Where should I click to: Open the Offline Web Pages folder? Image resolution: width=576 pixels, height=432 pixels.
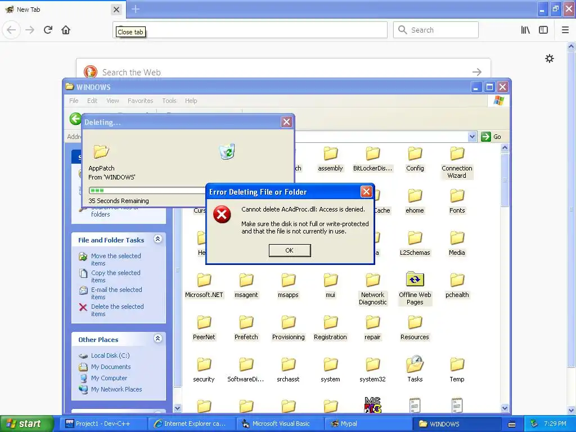click(415, 289)
